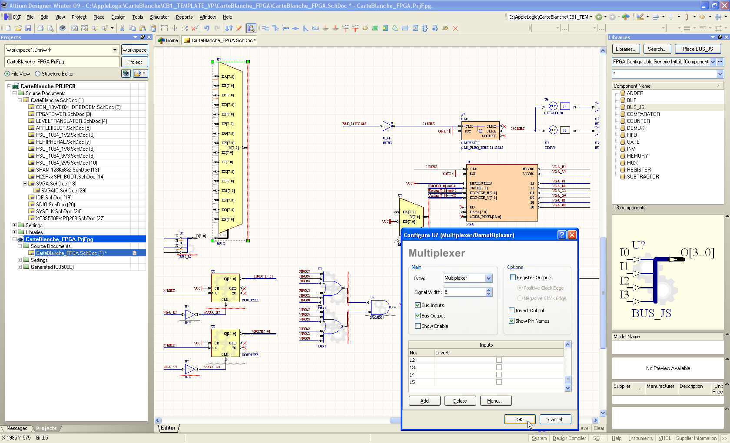Click the Copy icon in the toolbar
730x443 pixels.
pos(132,28)
